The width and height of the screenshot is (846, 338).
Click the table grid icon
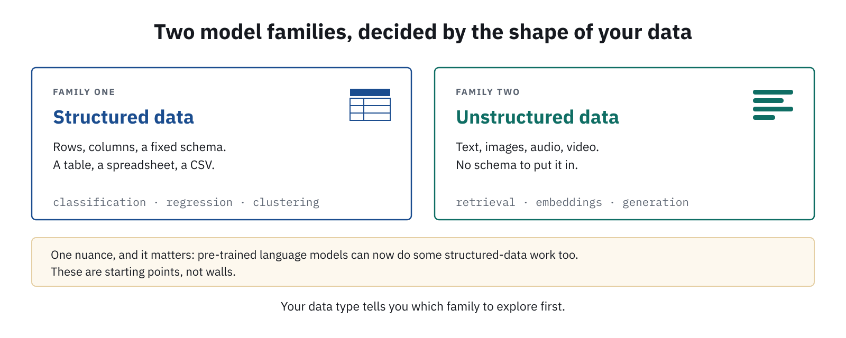click(370, 105)
